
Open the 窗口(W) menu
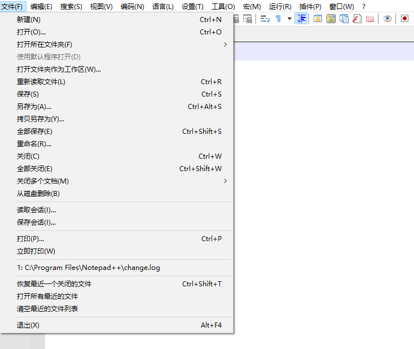coord(341,6)
